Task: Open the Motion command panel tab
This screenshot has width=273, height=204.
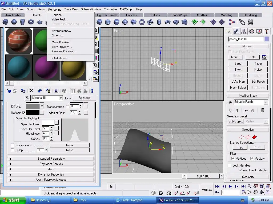Action: tap(251, 31)
